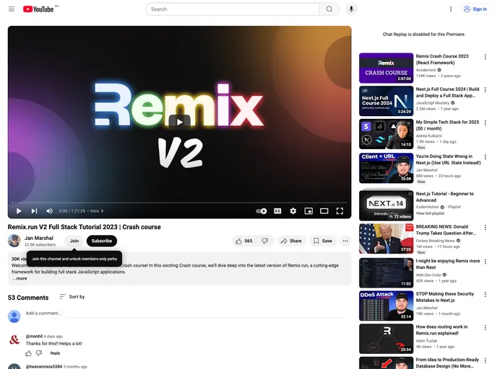Open Next.js Tutorial Beginner to Advanced playlist thumbnail

coord(386,205)
